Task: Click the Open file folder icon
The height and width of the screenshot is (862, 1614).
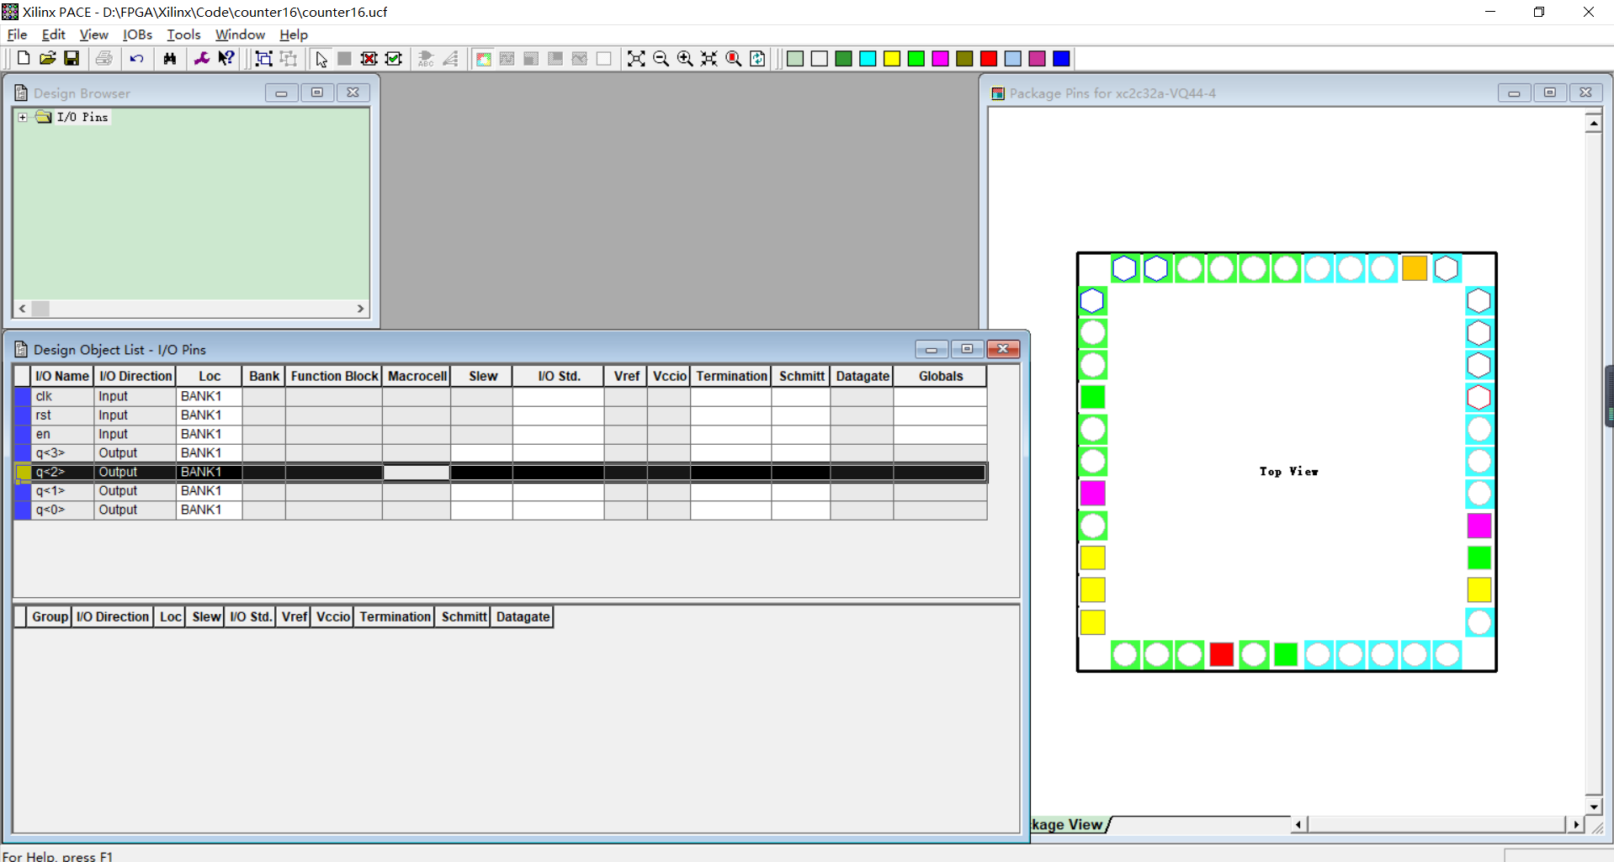Action: pos(48,58)
